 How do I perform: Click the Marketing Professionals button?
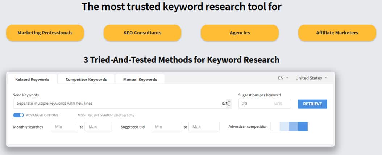click(x=45, y=33)
